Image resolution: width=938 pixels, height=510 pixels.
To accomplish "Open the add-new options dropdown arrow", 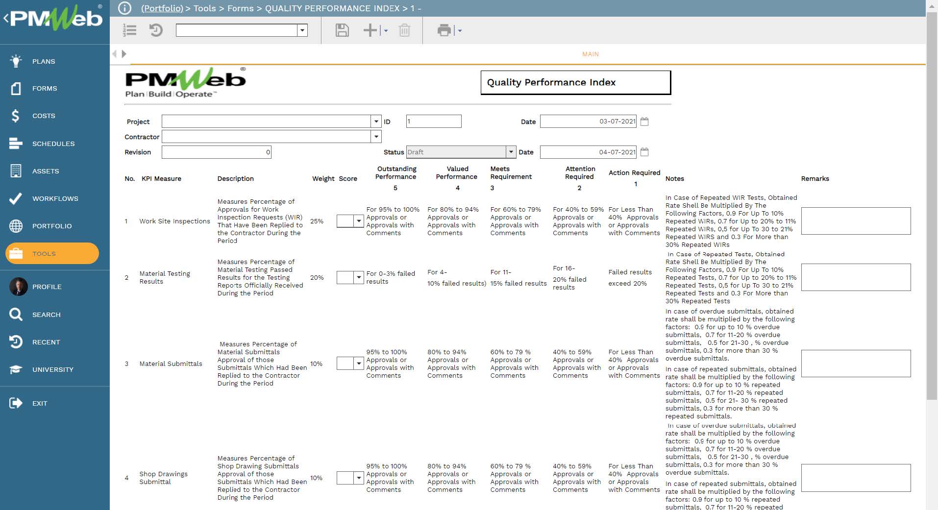I will tap(386, 31).
